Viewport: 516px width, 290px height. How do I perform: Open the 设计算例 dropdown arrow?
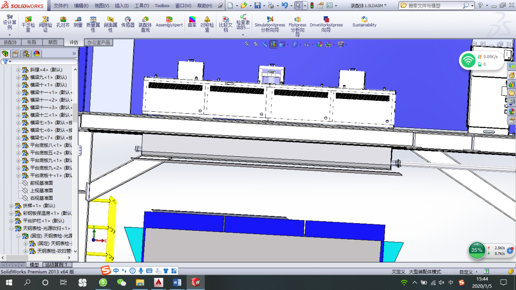10,34
